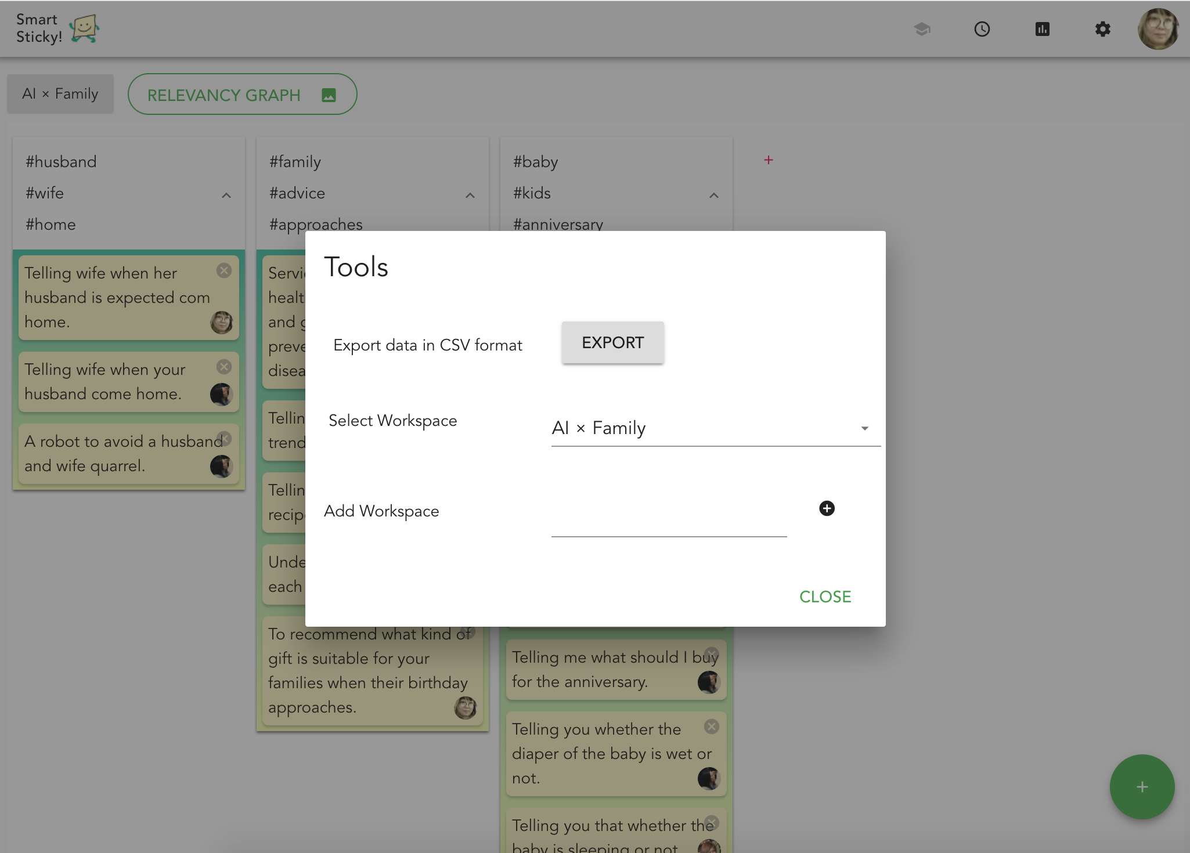Delete the 'Telling wife when your husband' note

coord(224,367)
